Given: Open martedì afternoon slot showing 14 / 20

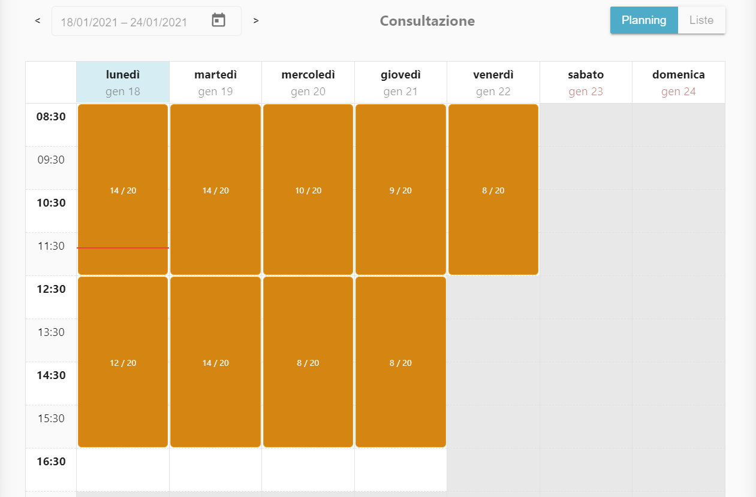Looking at the screenshot, I should coord(215,362).
